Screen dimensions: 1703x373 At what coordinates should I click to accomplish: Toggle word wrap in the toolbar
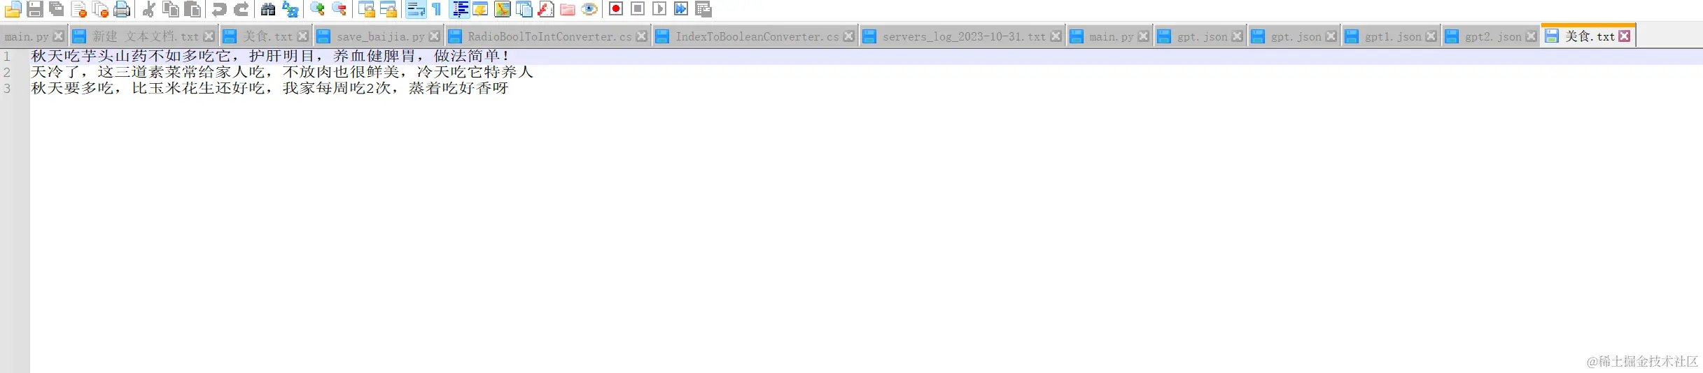pos(415,9)
